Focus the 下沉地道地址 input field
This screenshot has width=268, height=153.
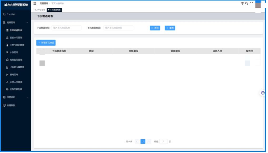point(119,28)
